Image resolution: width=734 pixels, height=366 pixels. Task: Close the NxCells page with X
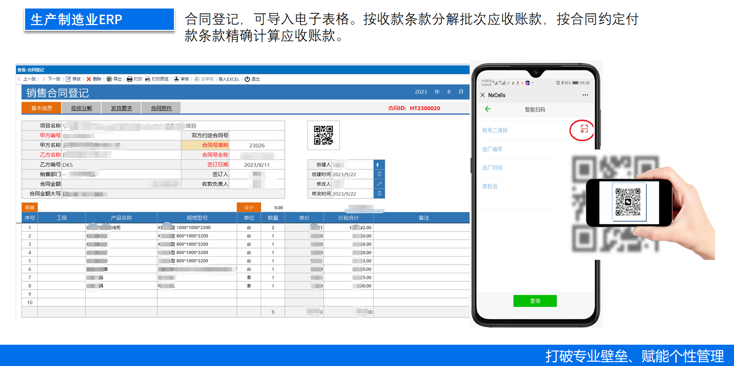click(x=482, y=95)
